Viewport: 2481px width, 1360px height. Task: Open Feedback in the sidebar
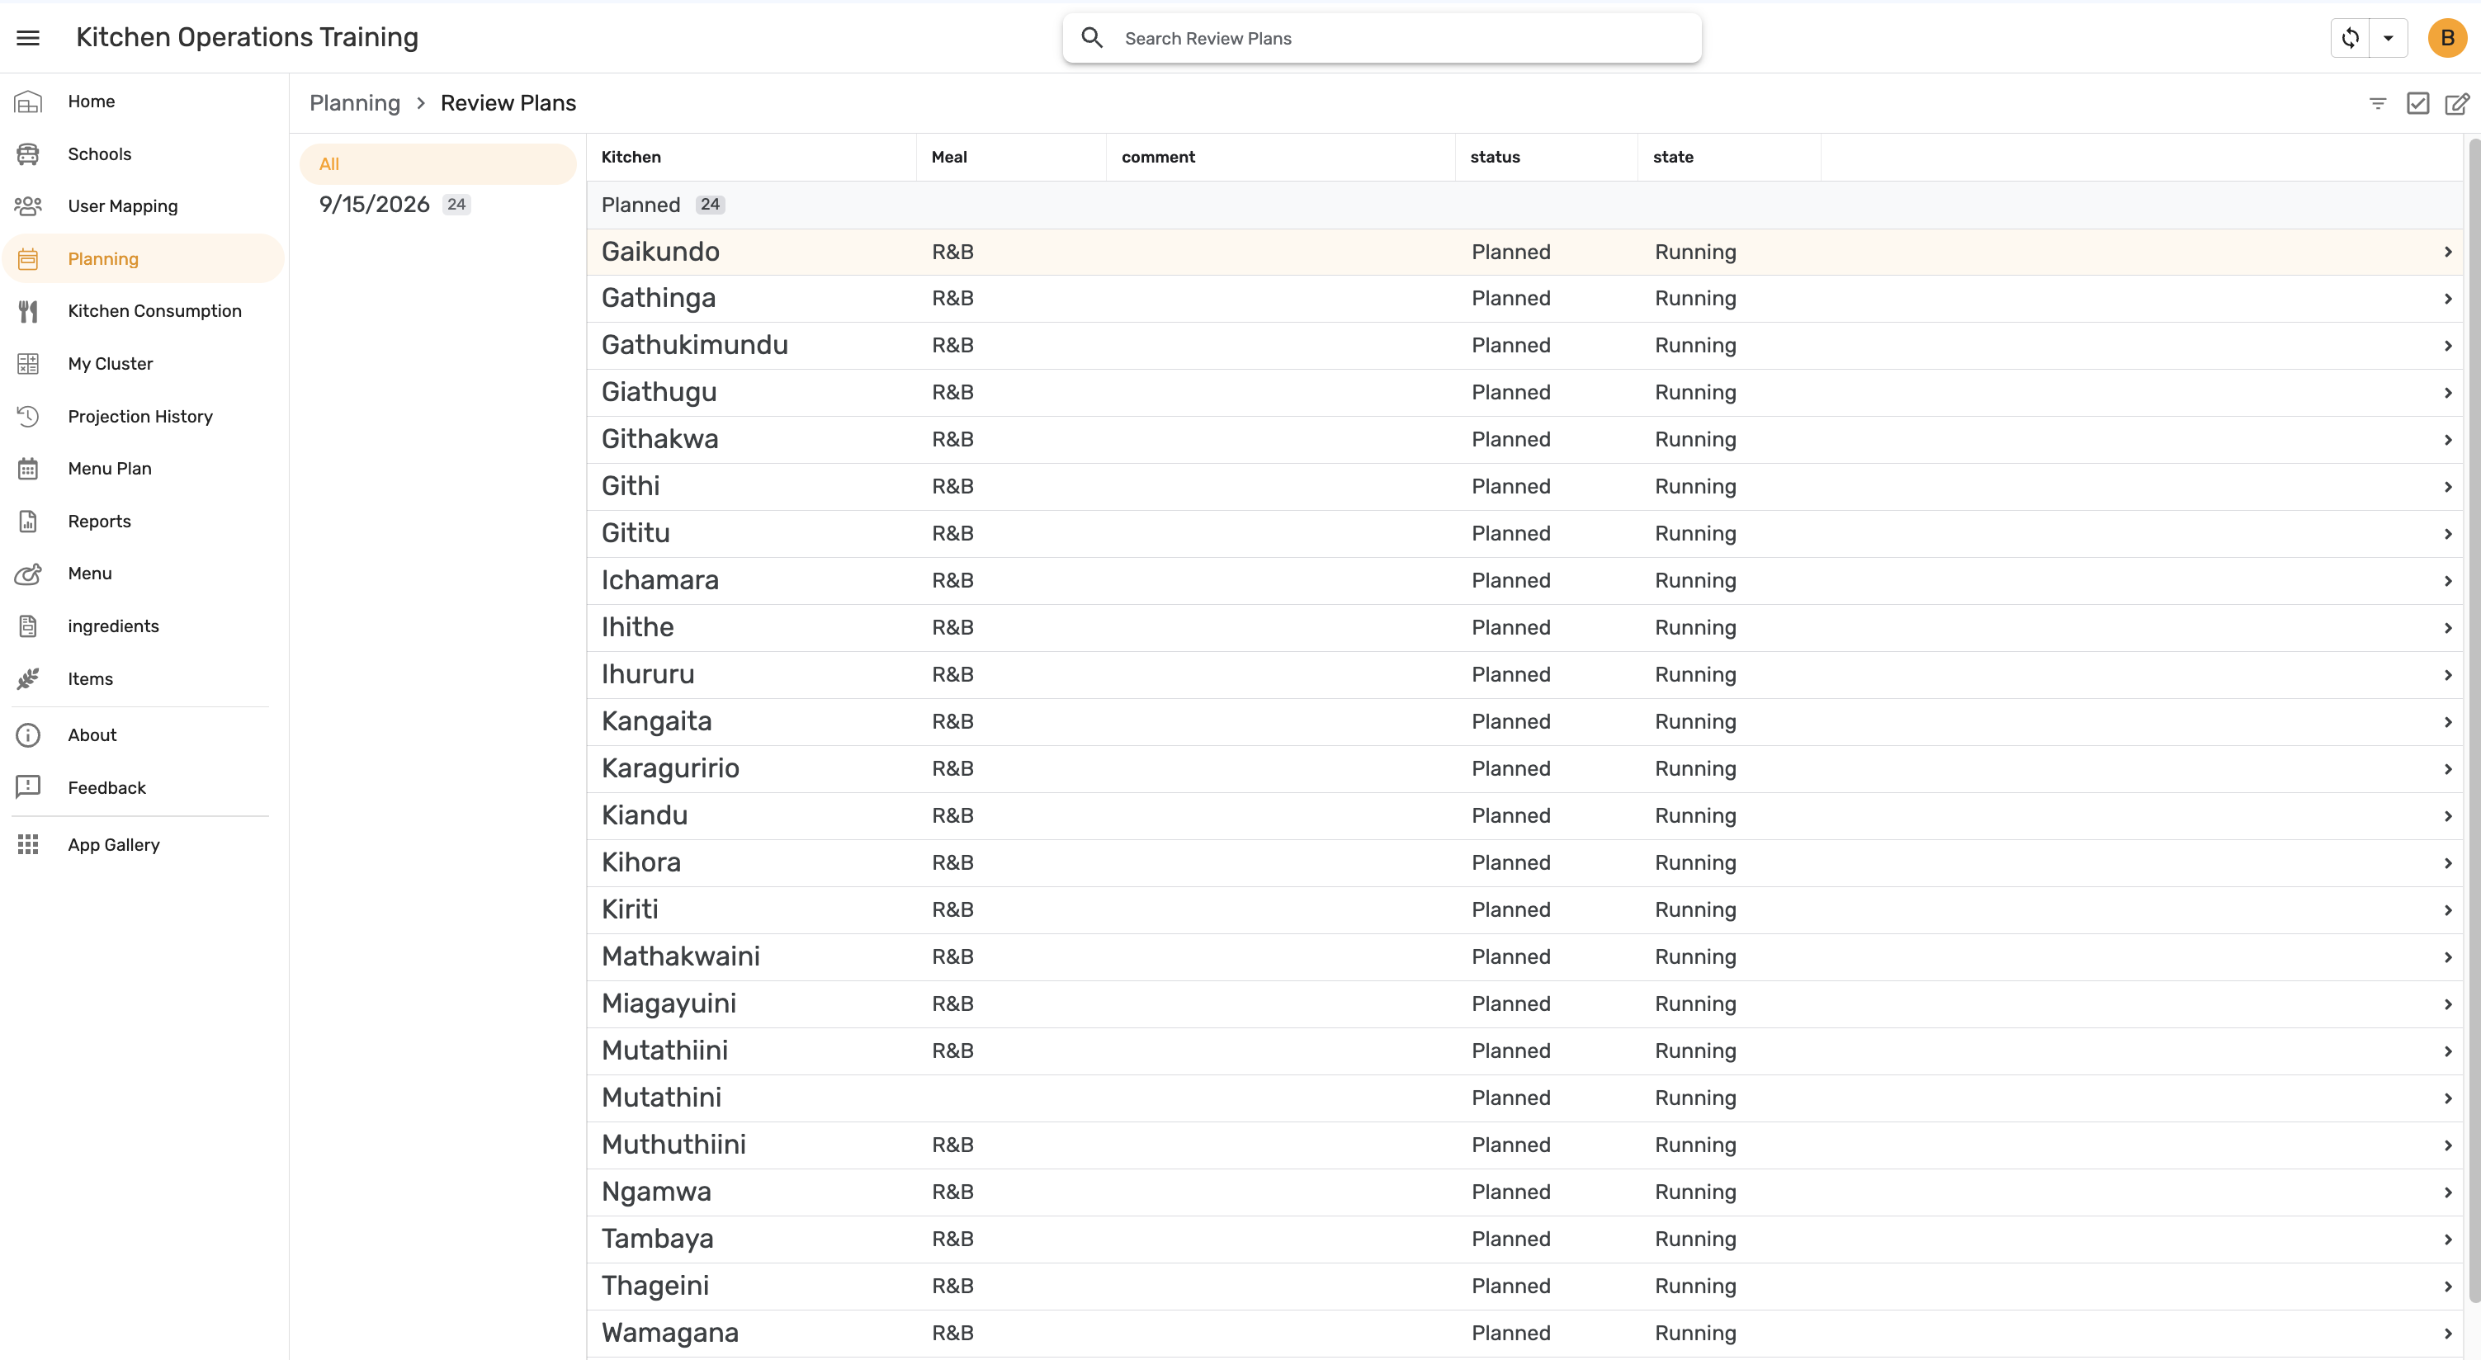pyautogui.click(x=143, y=787)
